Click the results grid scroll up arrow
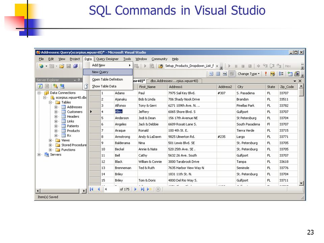 (301, 86)
